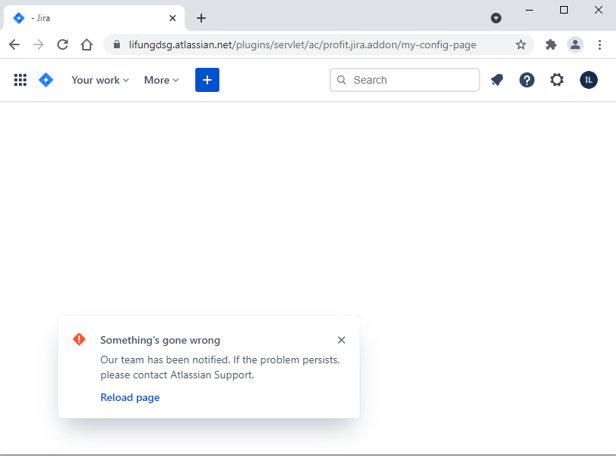Click the Jira logo to go home
The image size is (616, 456).
(x=45, y=80)
